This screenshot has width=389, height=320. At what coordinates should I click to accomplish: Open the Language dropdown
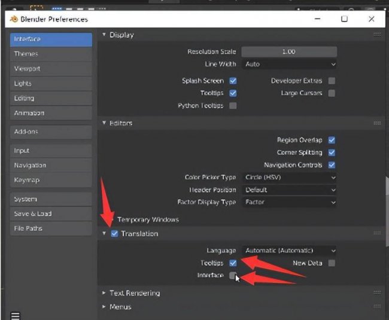click(x=289, y=251)
